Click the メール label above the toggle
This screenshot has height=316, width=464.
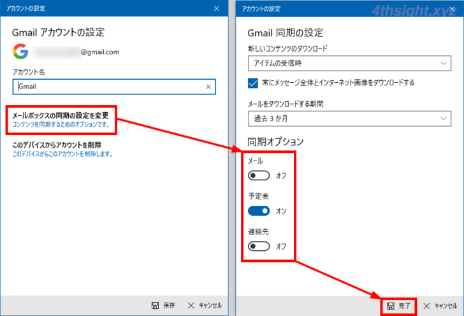[x=256, y=161]
